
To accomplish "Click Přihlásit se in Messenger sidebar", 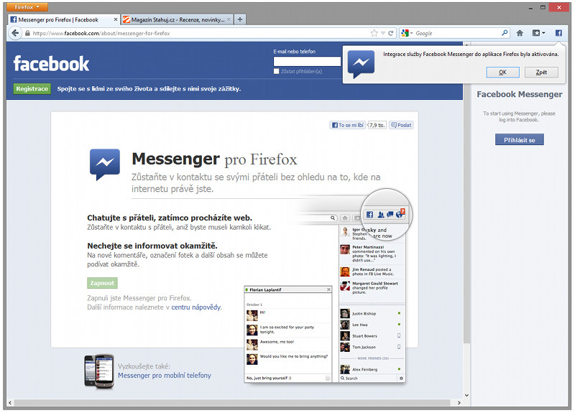I will (519, 139).
